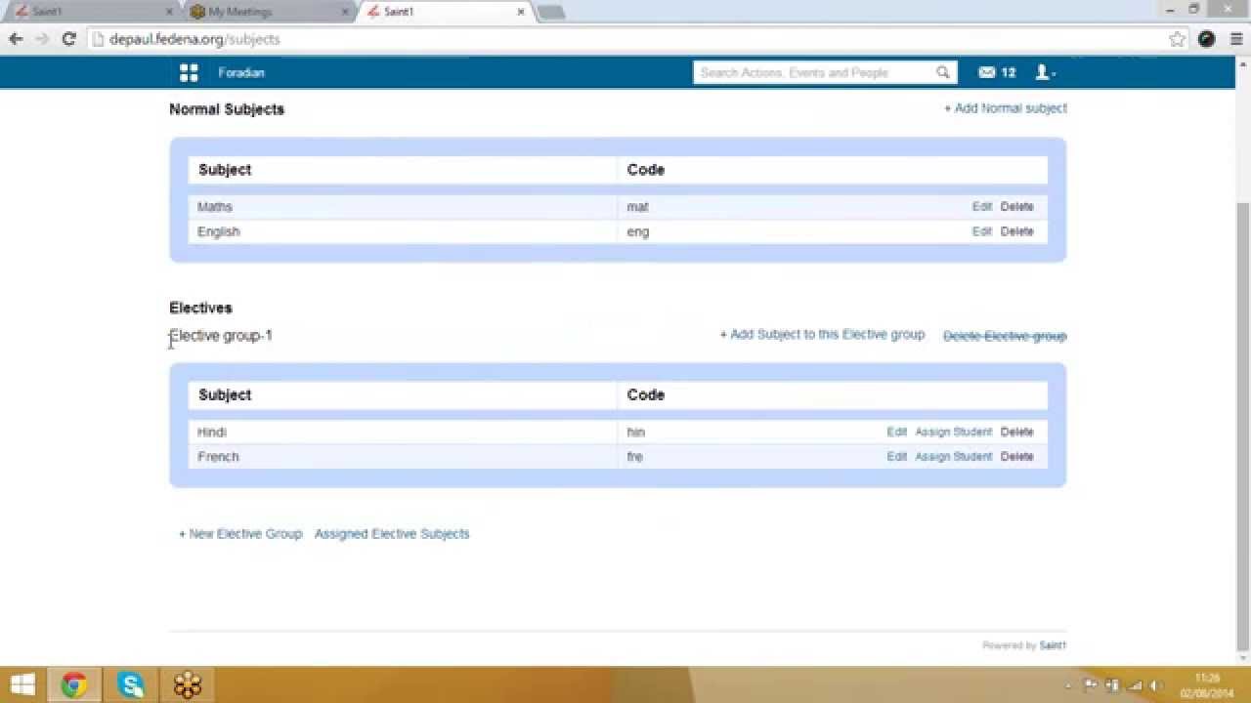Edit the English subject
This screenshot has height=703, width=1251.
982,231
